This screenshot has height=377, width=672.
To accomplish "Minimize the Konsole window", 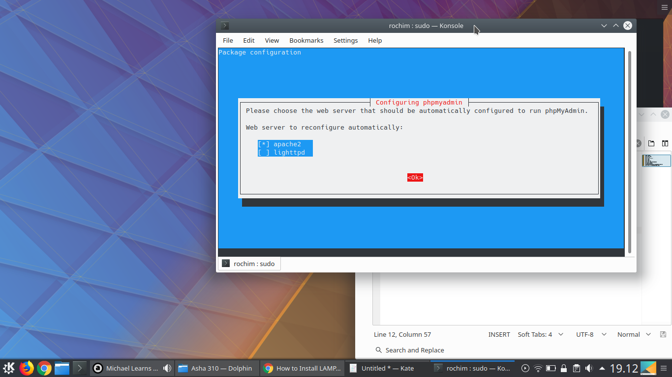I will pos(604,26).
